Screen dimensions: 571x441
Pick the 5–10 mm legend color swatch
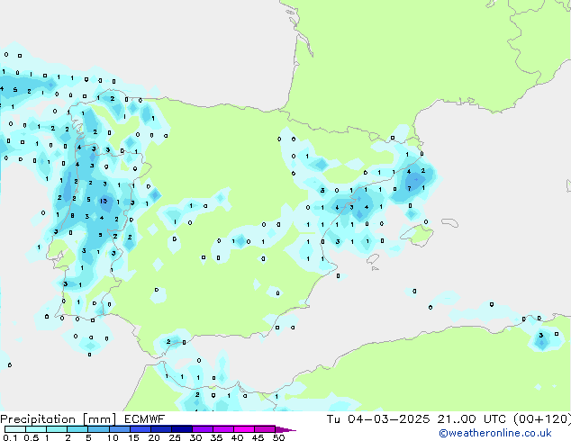pos(98,429)
